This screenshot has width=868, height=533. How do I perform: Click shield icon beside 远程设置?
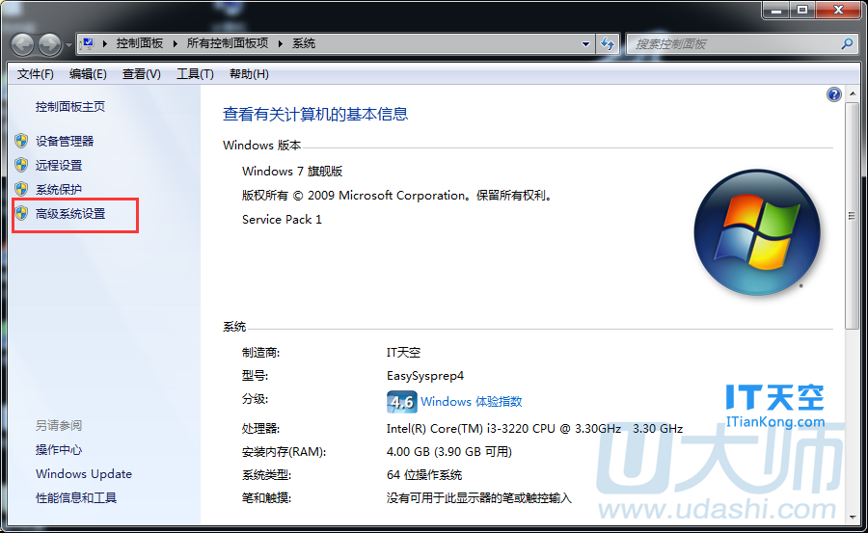point(21,165)
